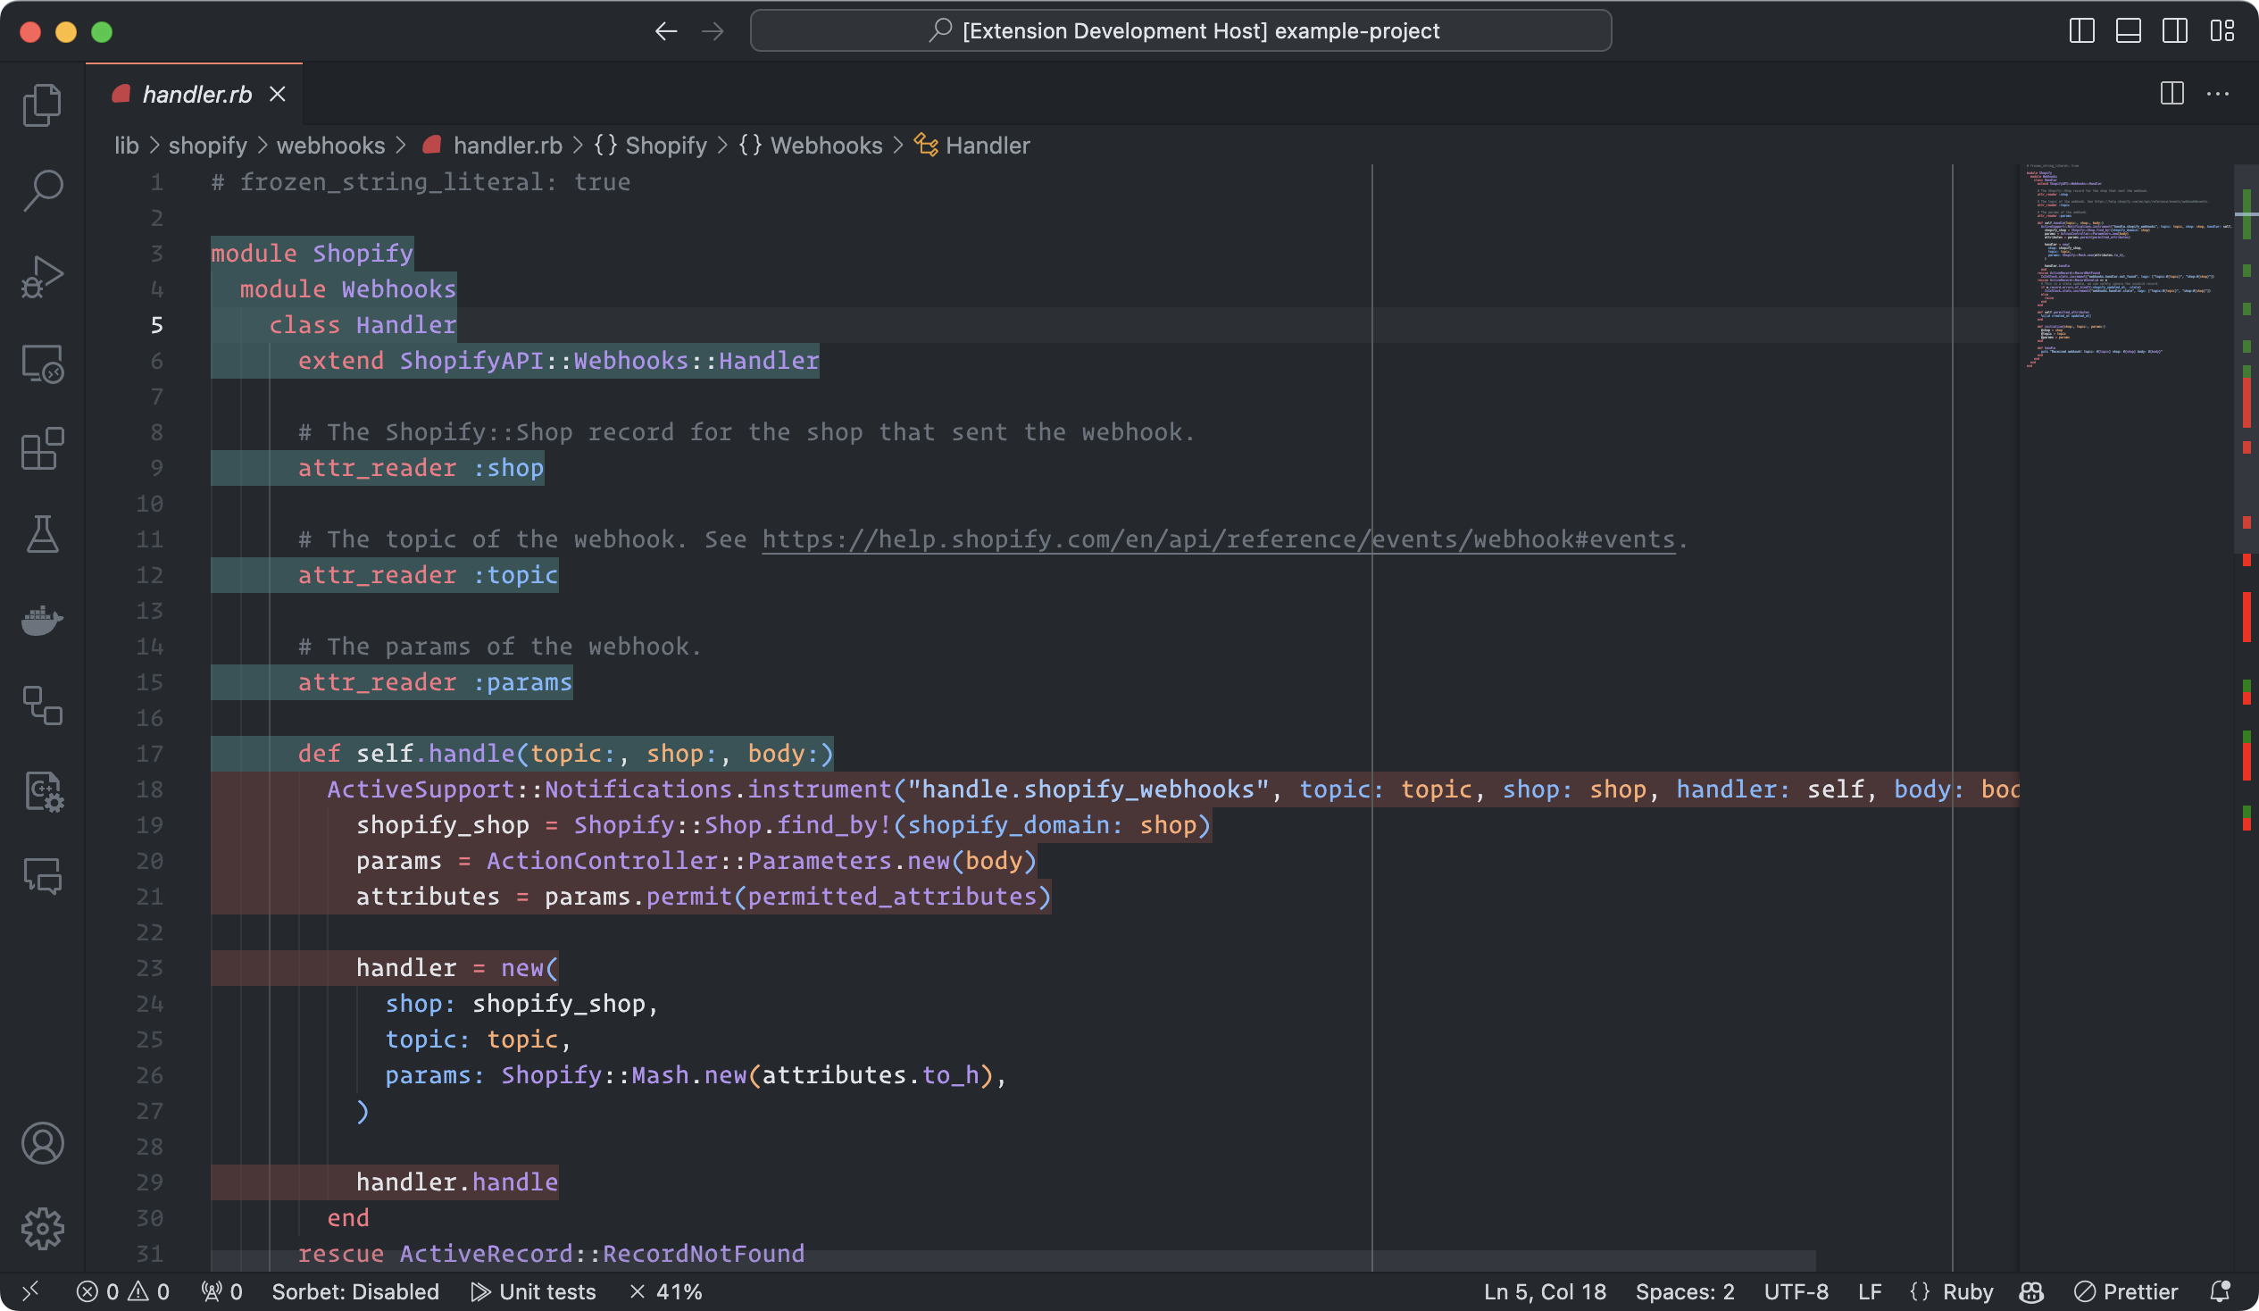Toggle Sorbet: Disabled status

[355, 1291]
